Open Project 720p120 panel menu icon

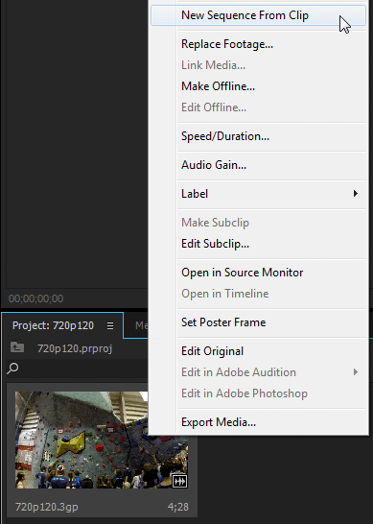pyautogui.click(x=110, y=325)
